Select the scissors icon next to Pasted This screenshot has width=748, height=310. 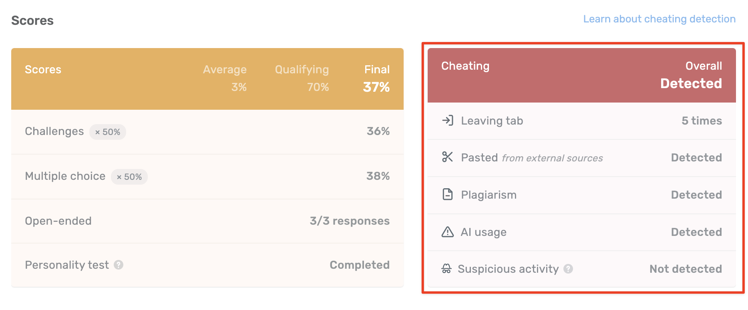[x=447, y=157]
